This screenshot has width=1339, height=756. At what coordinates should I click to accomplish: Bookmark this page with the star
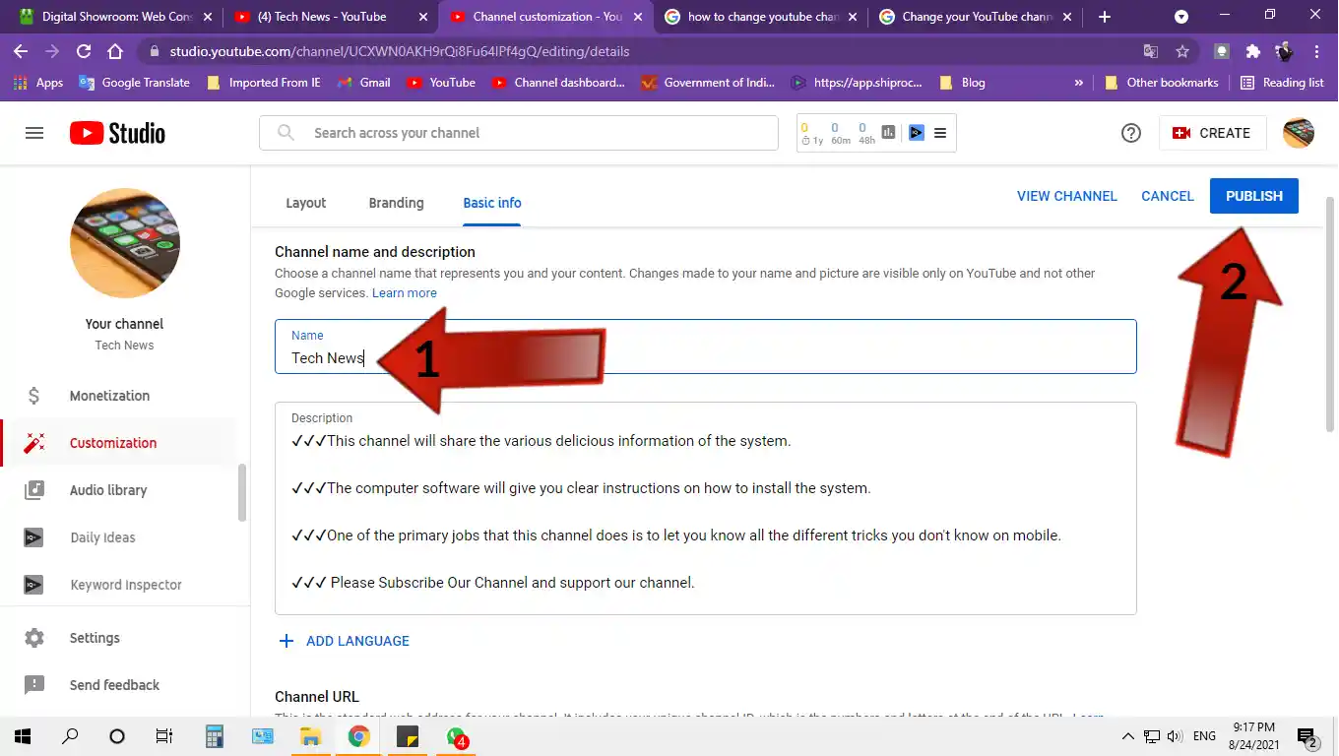point(1182,51)
